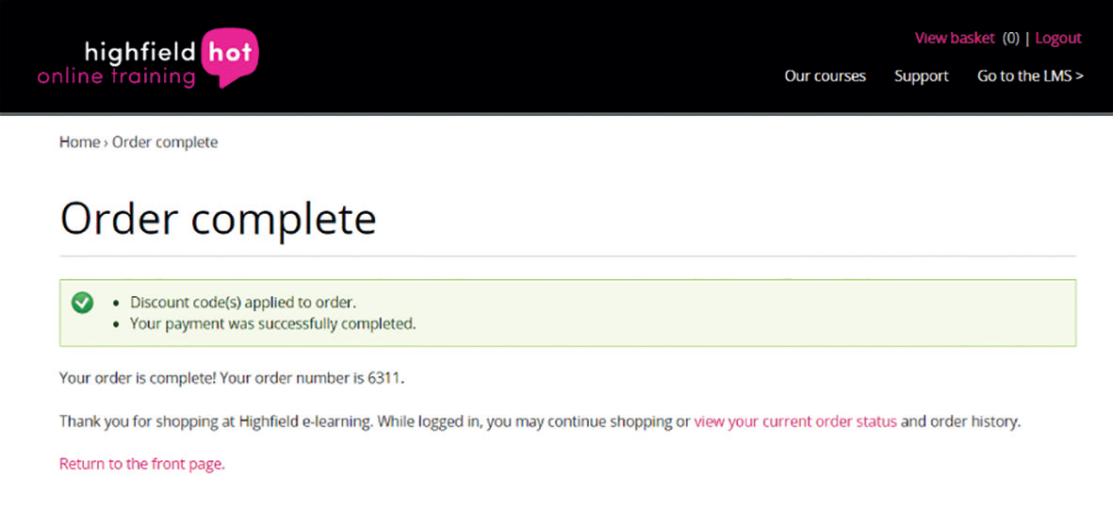Image resolution: width=1113 pixels, height=528 pixels.
Task: Click the highfield logo text
Action: (139, 51)
